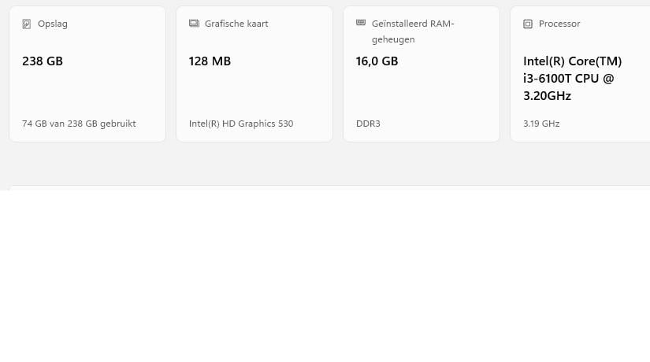Image resolution: width=650 pixels, height=362 pixels.
Task: Click the storage drive icon beside Opslag
Action: click(x=27, y=24)
